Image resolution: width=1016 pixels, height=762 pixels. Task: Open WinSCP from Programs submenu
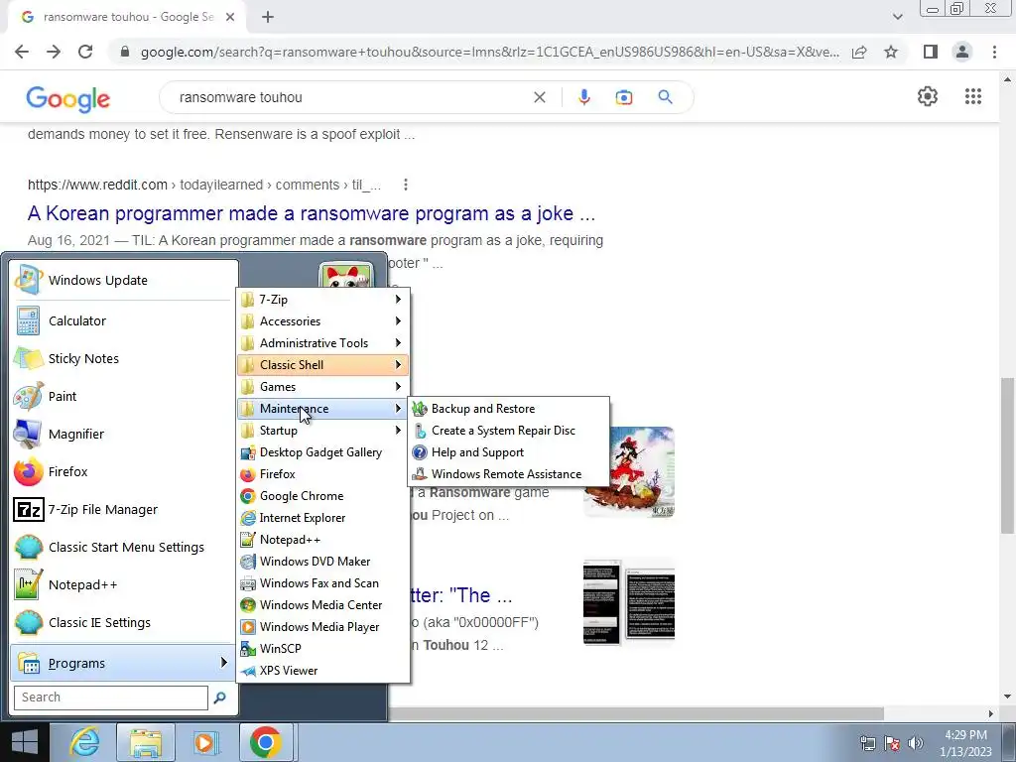[x=322, y=649]
